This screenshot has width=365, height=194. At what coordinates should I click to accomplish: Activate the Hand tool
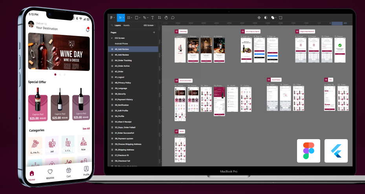166,18
